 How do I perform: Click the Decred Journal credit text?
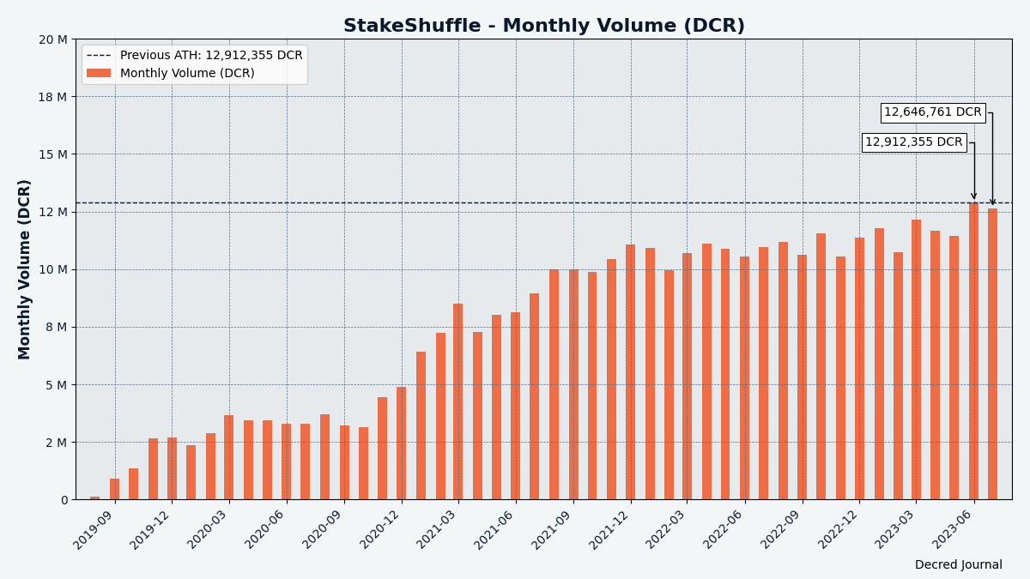(x=959, y=564)
